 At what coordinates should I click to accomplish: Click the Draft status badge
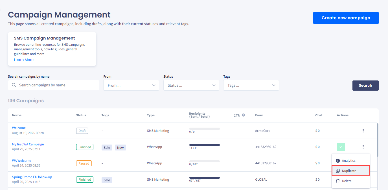(82, 131)
